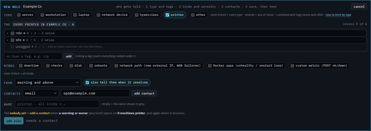Image resolution: width=371 pixels, height=131 pixels.
Task: Tick the server type checkbox
Action: click(x=19, y=15)
